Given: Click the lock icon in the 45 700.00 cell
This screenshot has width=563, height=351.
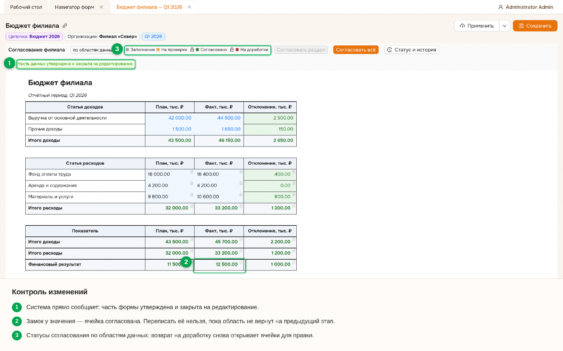Looking at the screenshot, I should (241, 239).
